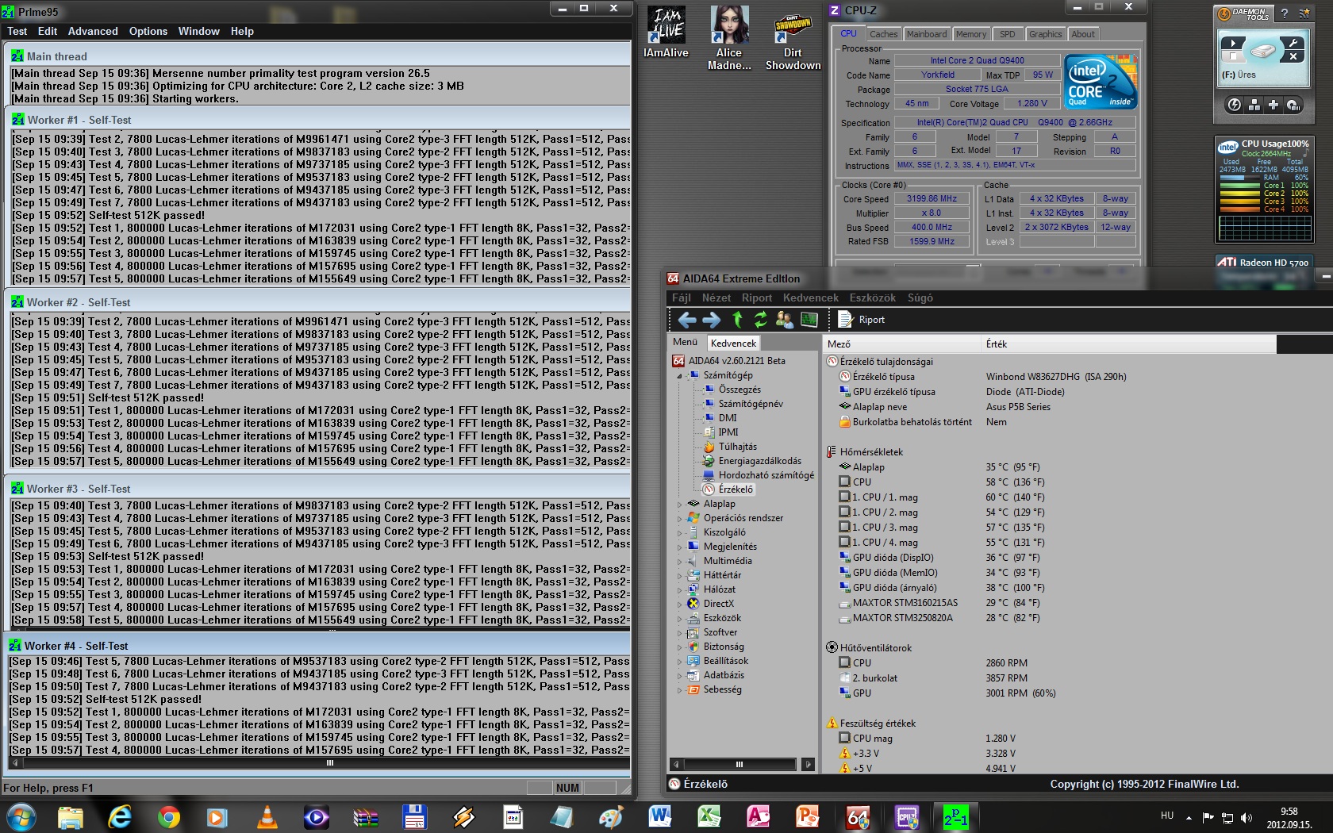
Task: Open the Window menu in Prime95
Action: pyautogui.click(x=198, y=31)
